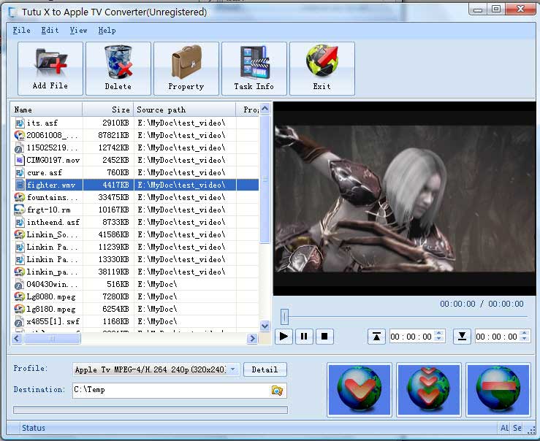Select the cure.asf file
Viewport: 540px width, 441px height.
135,172
